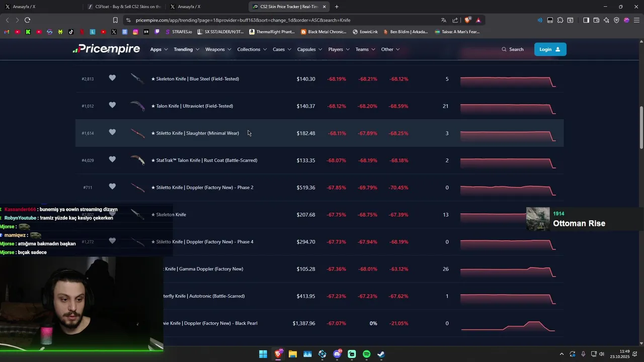
Task: Click the Gamma Doppler row sparkline chart
Action: point(508,271)
